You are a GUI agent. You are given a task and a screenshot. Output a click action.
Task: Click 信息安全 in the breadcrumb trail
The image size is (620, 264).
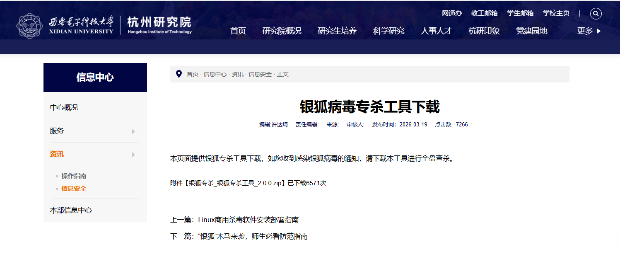[x=260, y=74]
